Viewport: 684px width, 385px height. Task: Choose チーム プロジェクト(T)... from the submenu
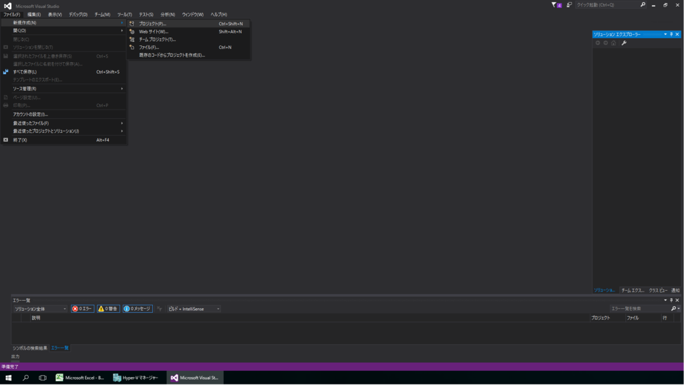pos(188,39)
